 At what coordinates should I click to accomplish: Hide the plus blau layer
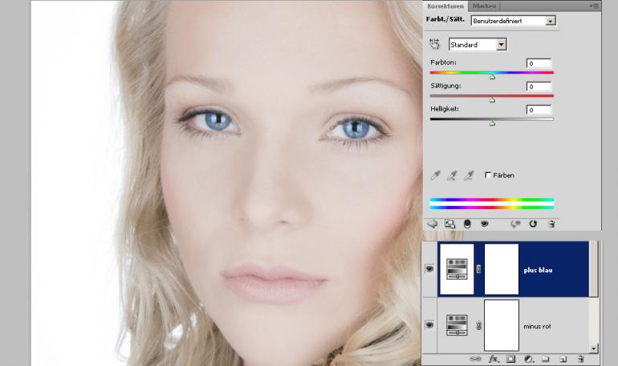pos(429,269)
